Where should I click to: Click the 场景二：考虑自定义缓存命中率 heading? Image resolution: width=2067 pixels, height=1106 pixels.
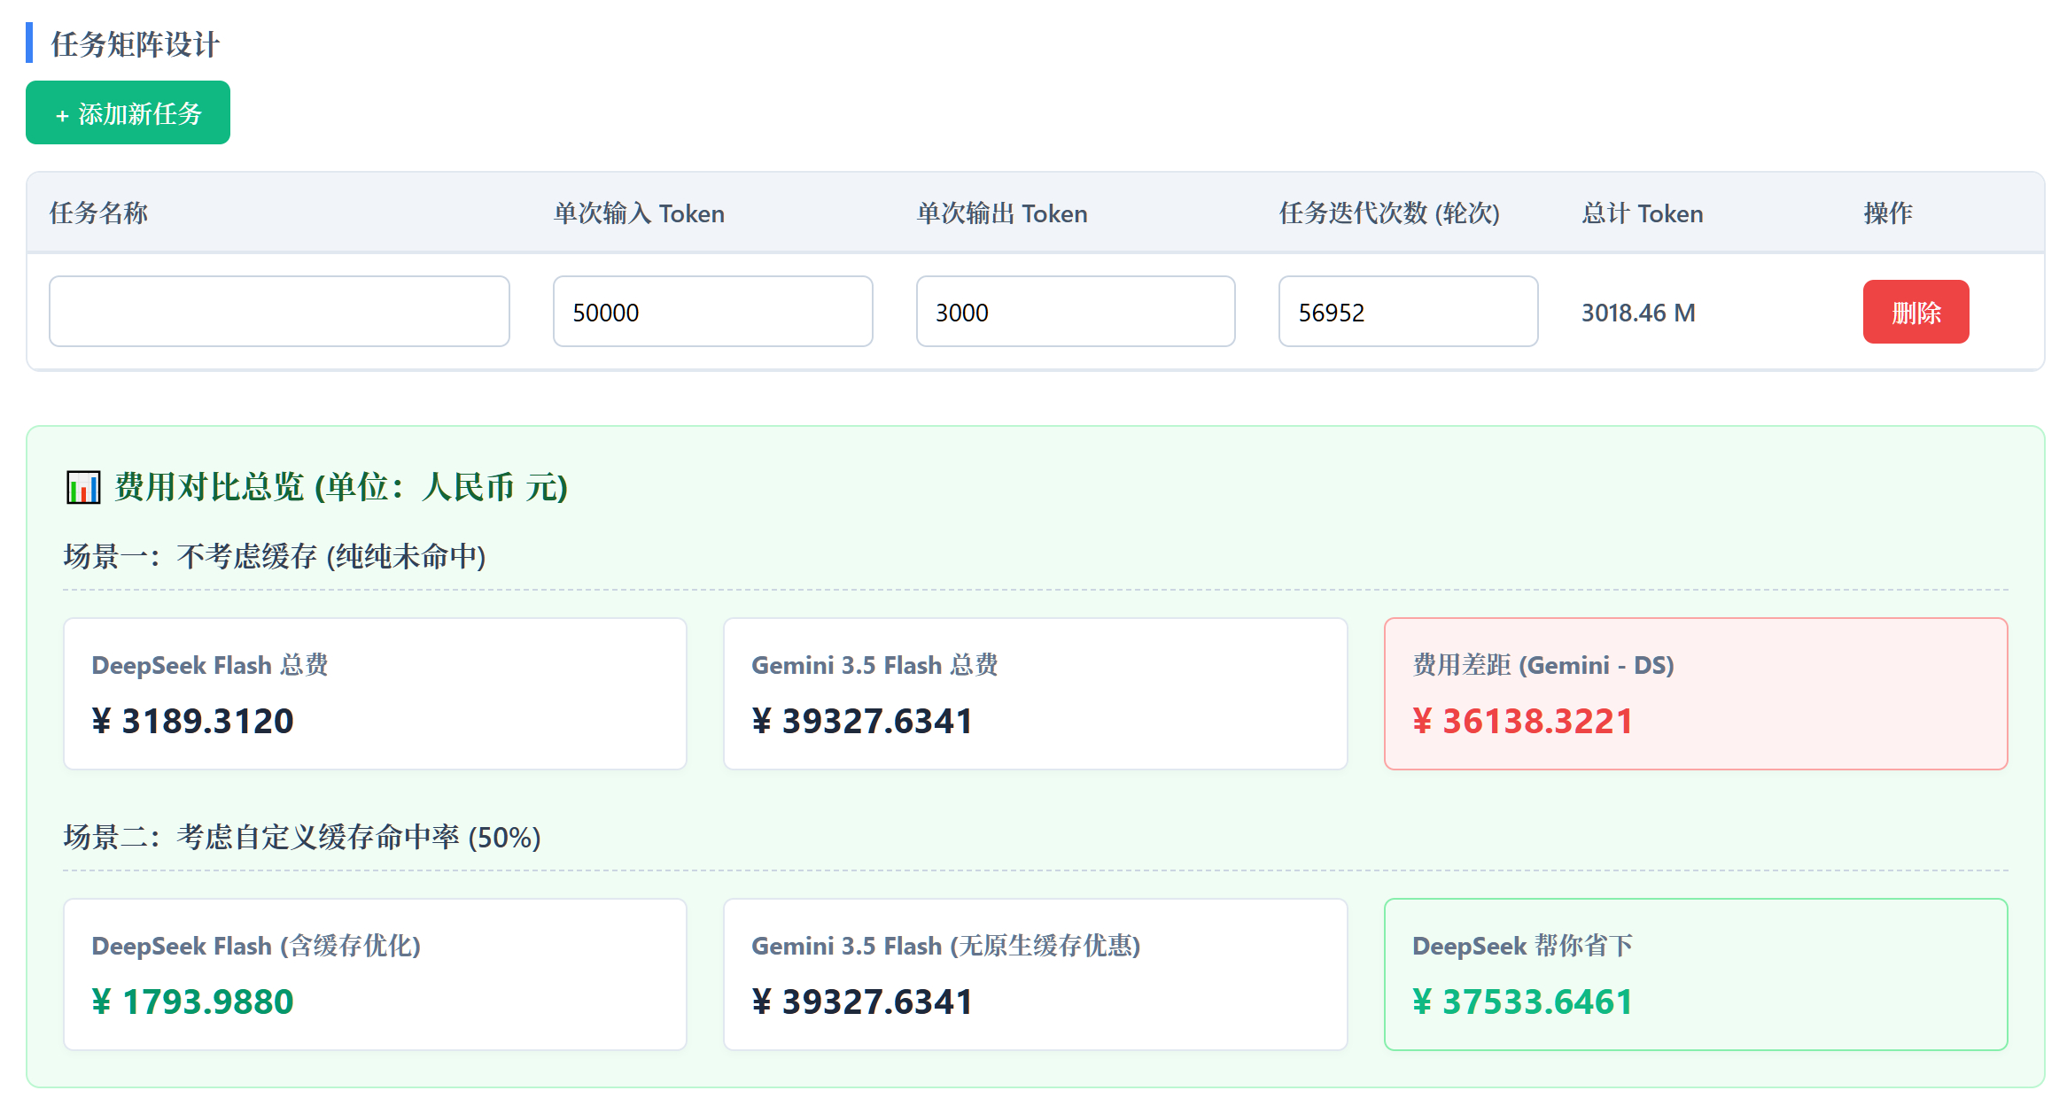(302, 837)
